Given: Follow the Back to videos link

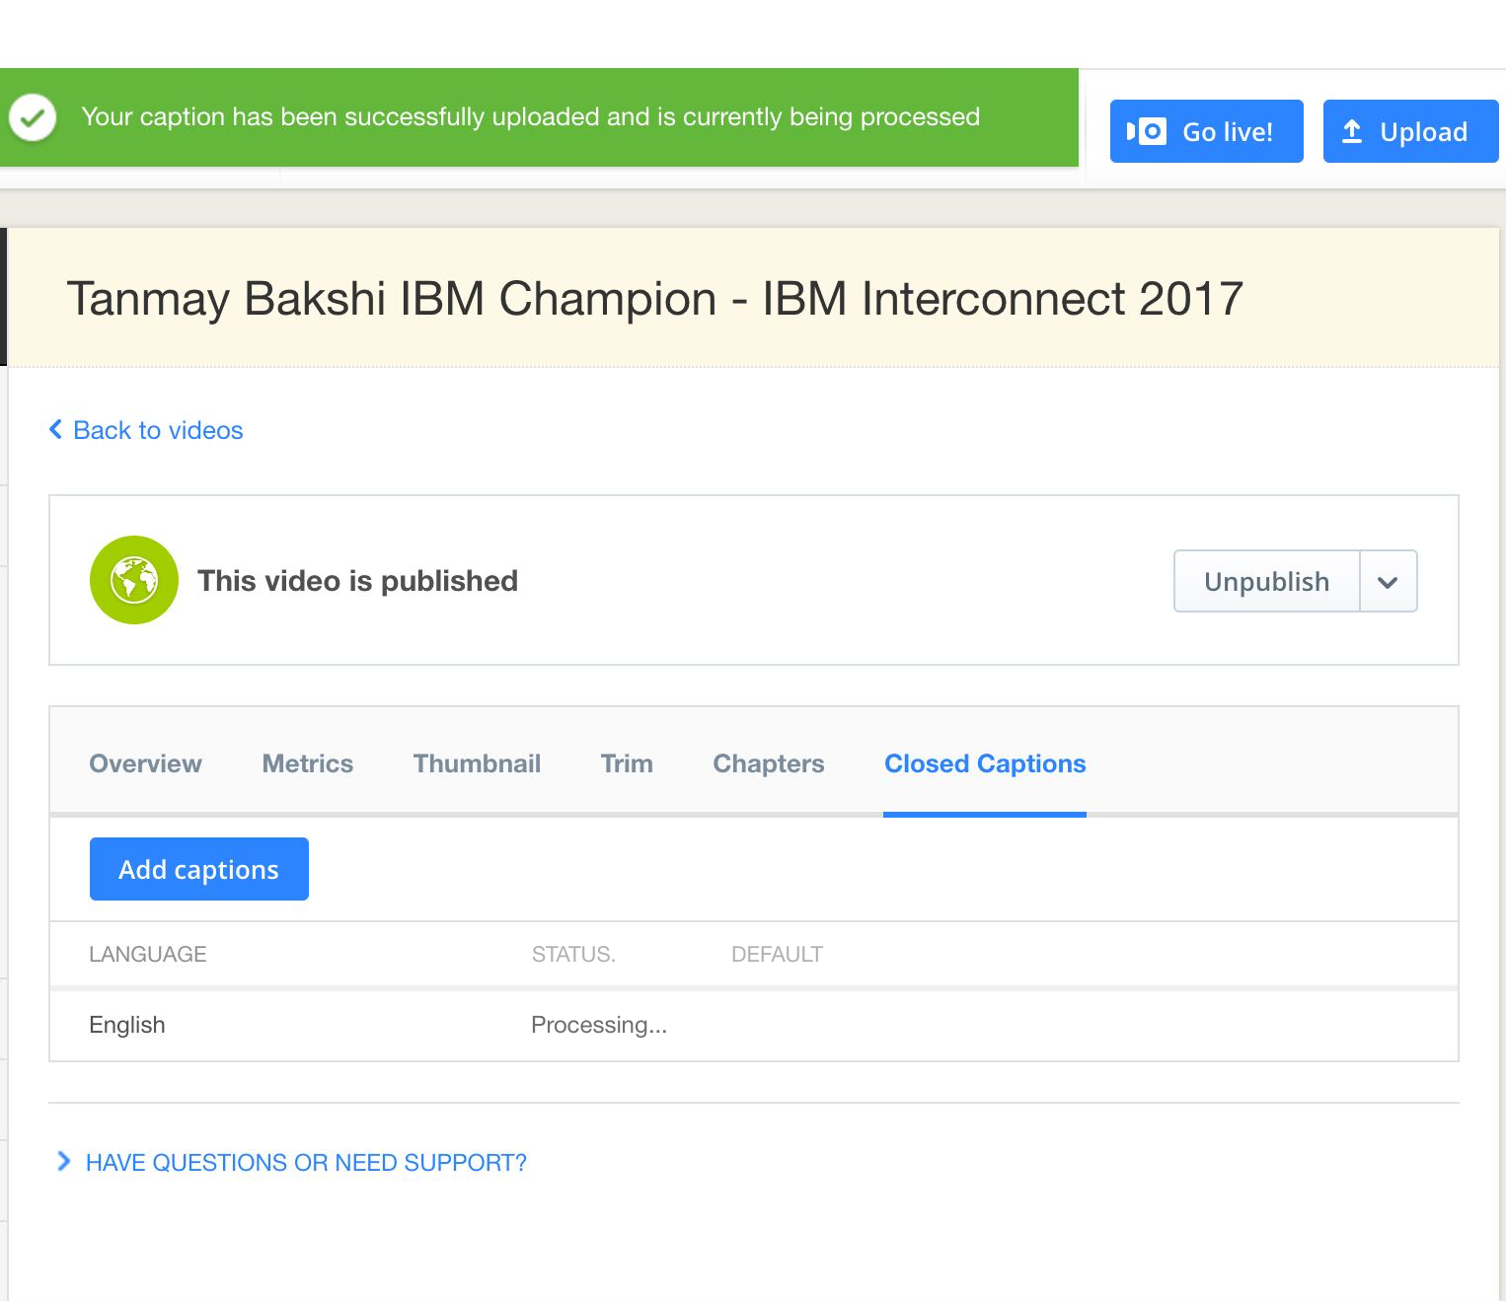Looking at the screenshot, I should pos(158,430).
